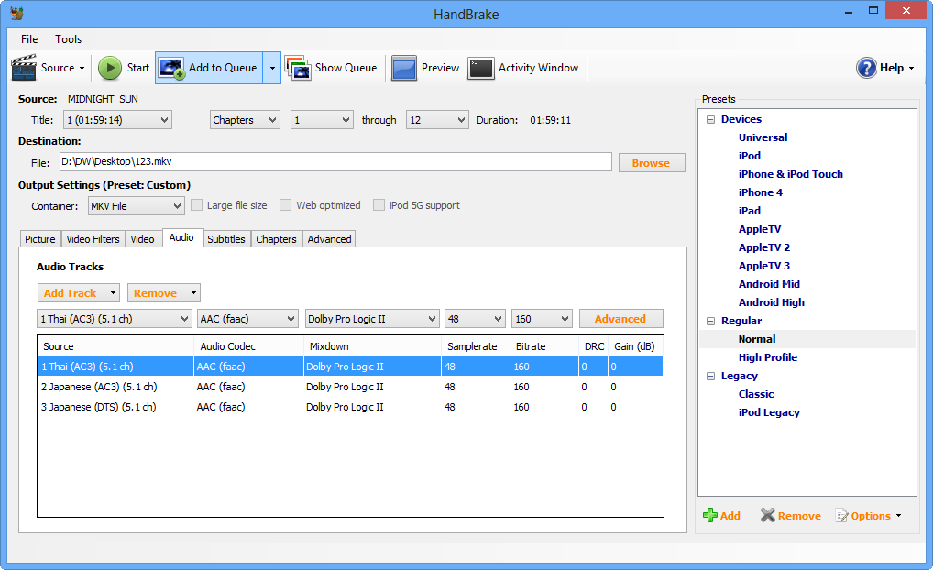933x570 pixels.
Task: Select the Android Mid preset
Action: tap(769, 284)
